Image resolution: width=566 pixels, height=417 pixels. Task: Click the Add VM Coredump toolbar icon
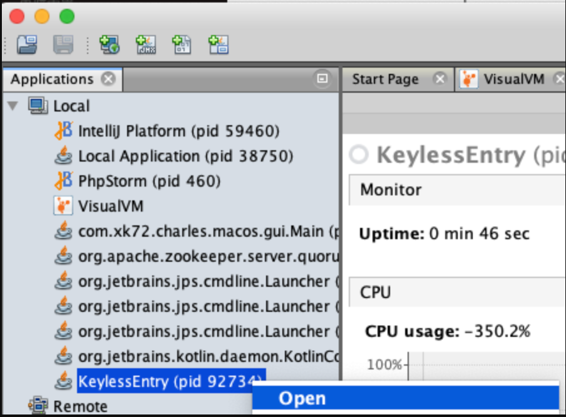(182, 45)
